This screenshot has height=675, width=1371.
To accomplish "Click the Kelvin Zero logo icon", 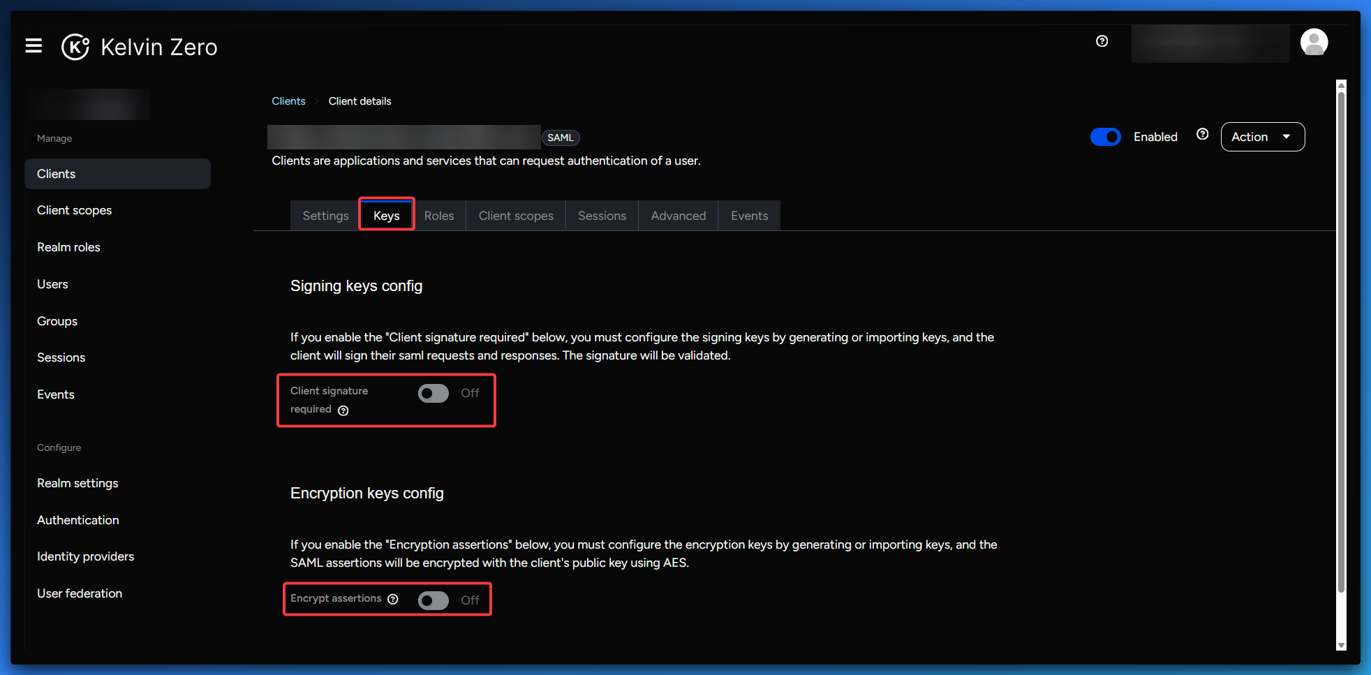I will [75, 47].
